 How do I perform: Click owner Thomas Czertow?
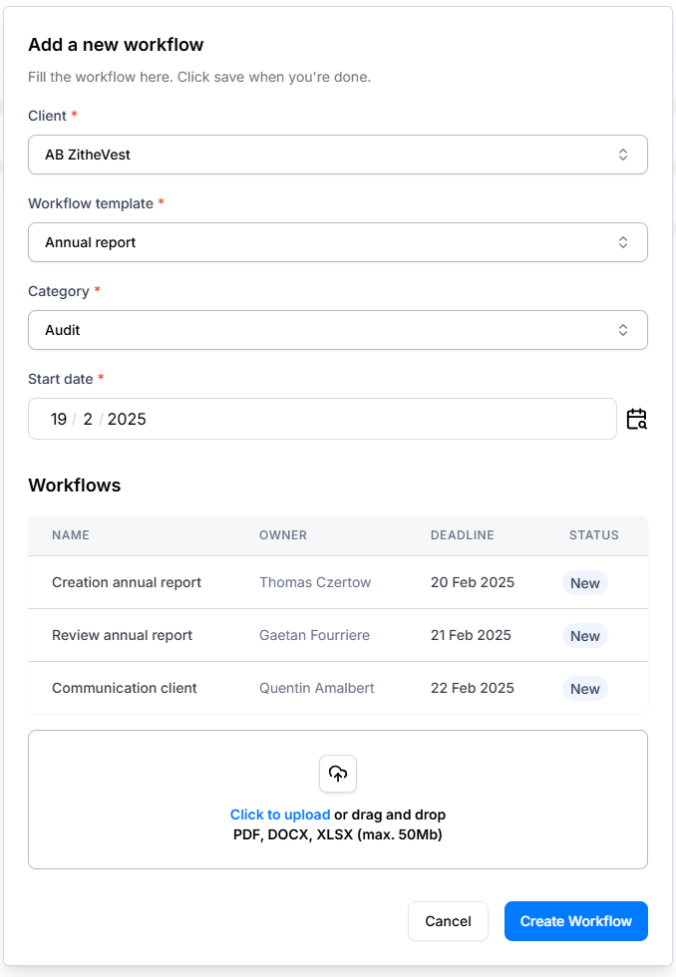[x=315, y=582]
